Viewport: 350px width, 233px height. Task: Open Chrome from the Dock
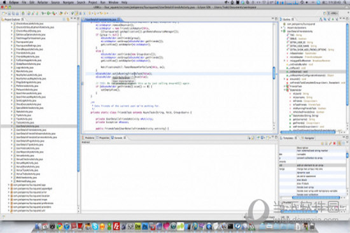point(59,227)
